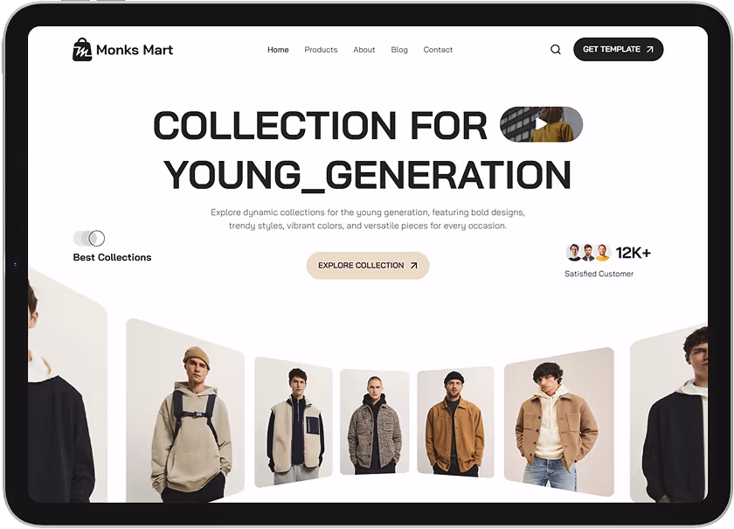Click the GET TEMPLATE button

click(x=619, y=49)
